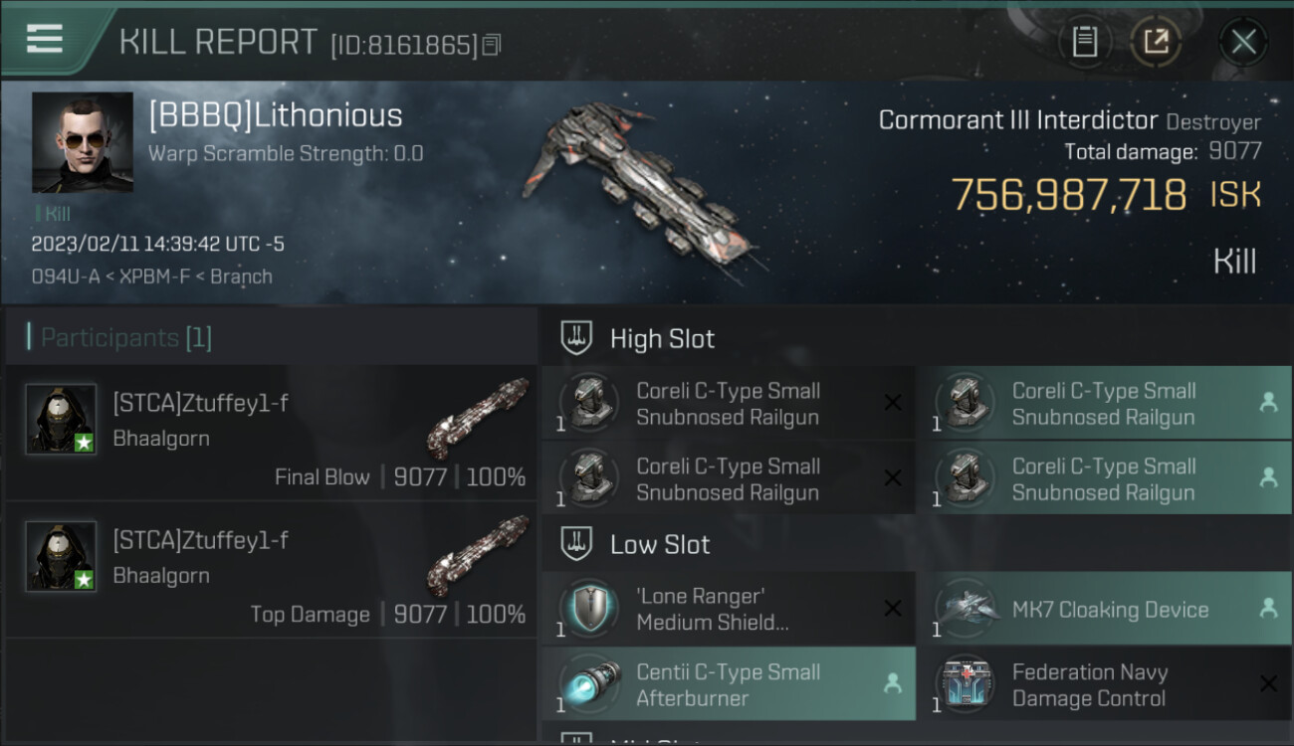Open the hamburger menu icon
Viewport: 1294px width, 746px height.
(44, 39)
